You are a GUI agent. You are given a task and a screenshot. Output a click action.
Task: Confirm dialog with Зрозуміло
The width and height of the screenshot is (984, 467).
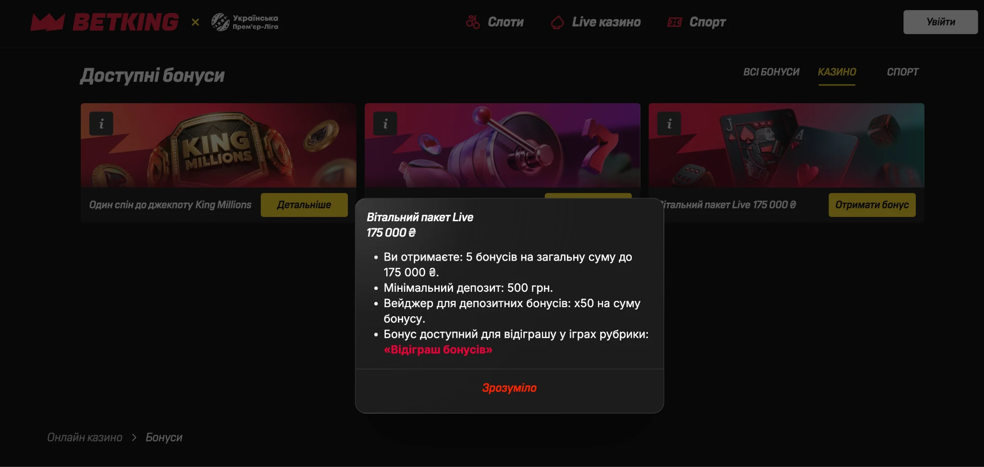509,388
